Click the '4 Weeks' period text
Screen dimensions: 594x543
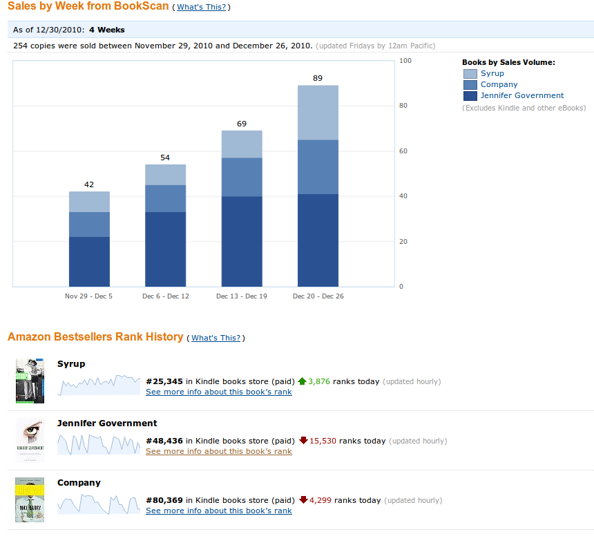107,30
